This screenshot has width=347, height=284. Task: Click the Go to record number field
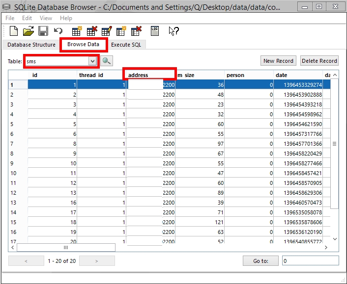click(x=310, y=261)
